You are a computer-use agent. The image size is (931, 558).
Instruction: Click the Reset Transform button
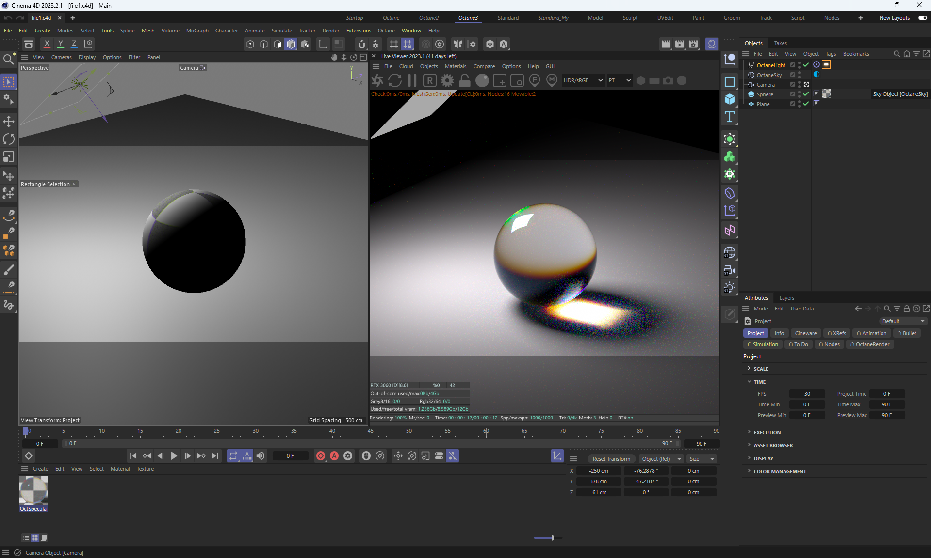(x=611, y=459)
